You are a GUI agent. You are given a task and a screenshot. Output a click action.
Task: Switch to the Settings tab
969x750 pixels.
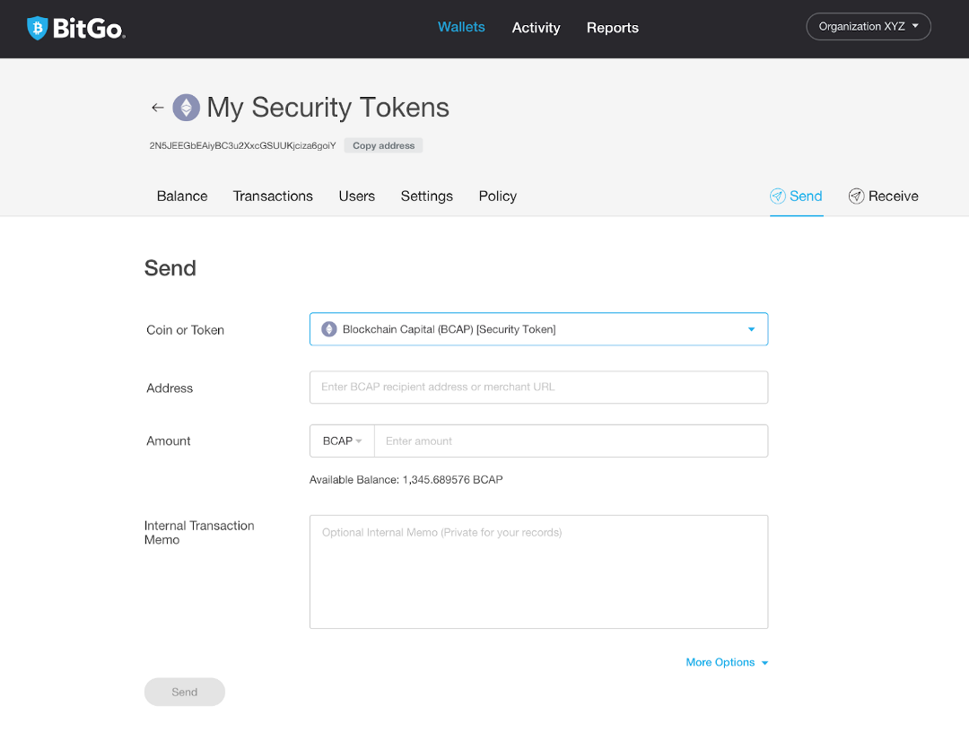click(426, 196)
